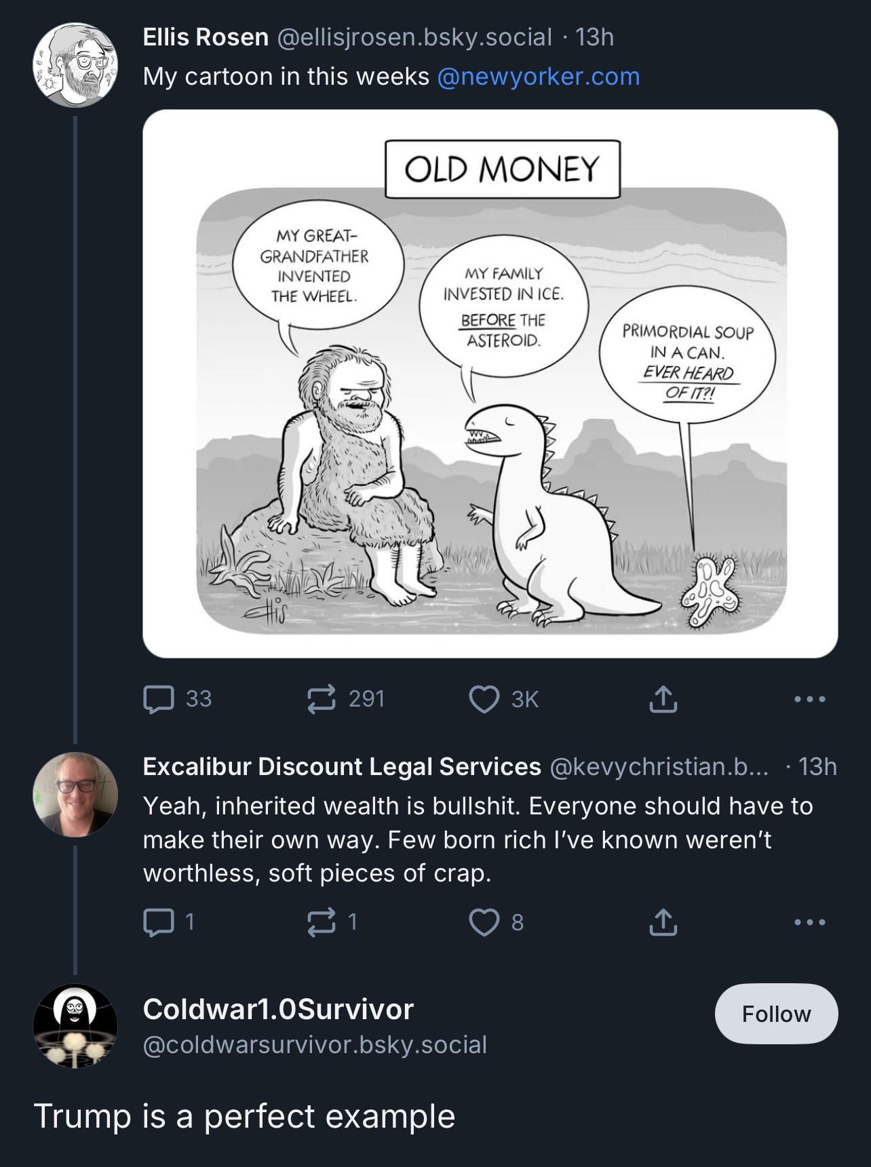Image resolution: width=871 pixels, height=1167 pixels.
Task: Open Excalibur Discount Legal Services profile name
Action: pos(342,766)
